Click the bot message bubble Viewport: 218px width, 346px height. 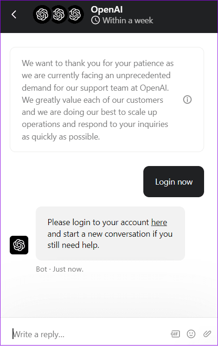tap(110, 233)
